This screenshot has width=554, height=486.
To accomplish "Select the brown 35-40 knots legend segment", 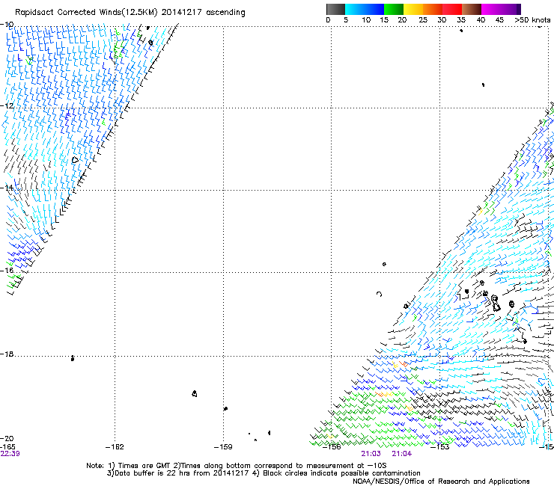I will 472,9.
